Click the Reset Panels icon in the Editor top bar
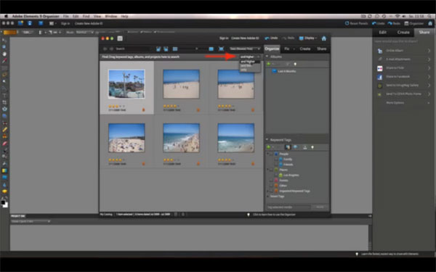Viewport: 436px width, 272px height. pyautogui.click(x=347, y=23)
